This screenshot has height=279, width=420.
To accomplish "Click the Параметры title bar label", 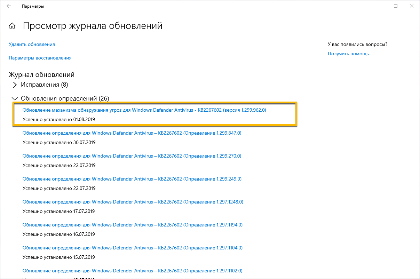I will point(33,6).
